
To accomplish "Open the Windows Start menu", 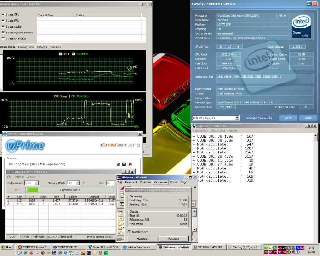I will tap(7, 247).
